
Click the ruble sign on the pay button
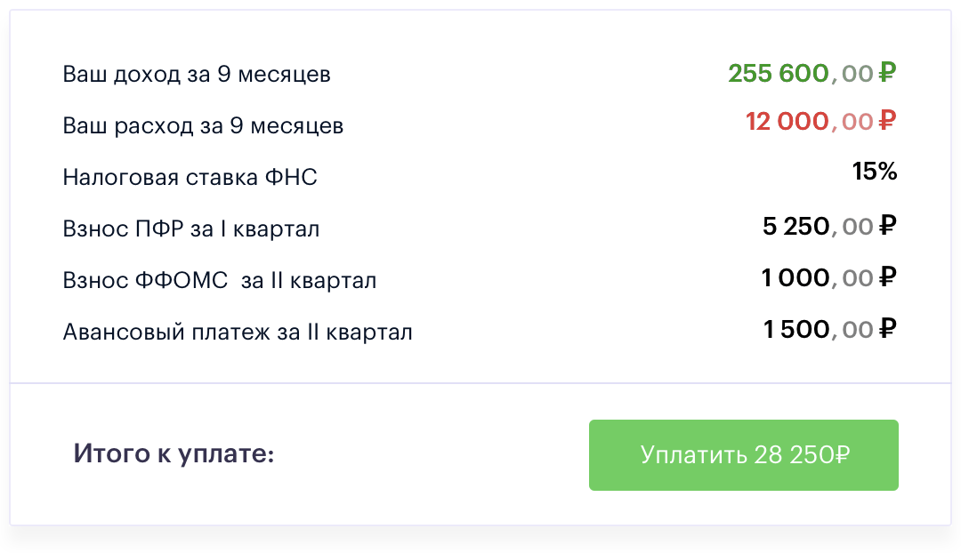point(842,455)
